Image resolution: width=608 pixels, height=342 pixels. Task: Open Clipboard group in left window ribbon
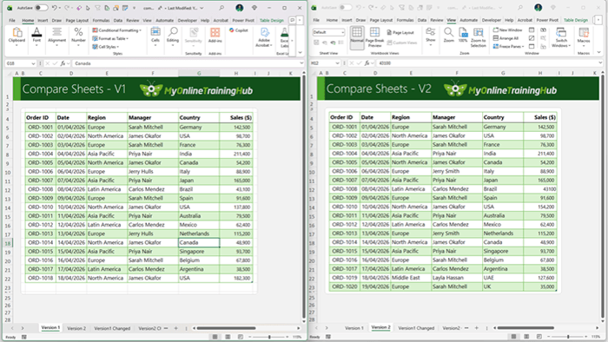[17, 37]
